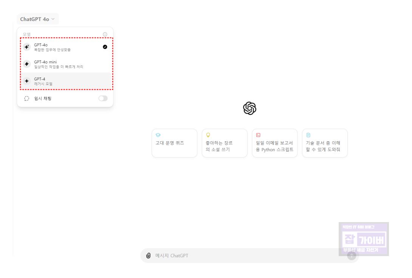Click the GPT-4o selected checkmark

(x=105, y=47)
